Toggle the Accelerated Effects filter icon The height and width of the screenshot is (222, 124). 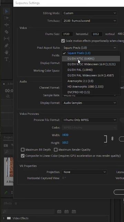coord(59,212)
